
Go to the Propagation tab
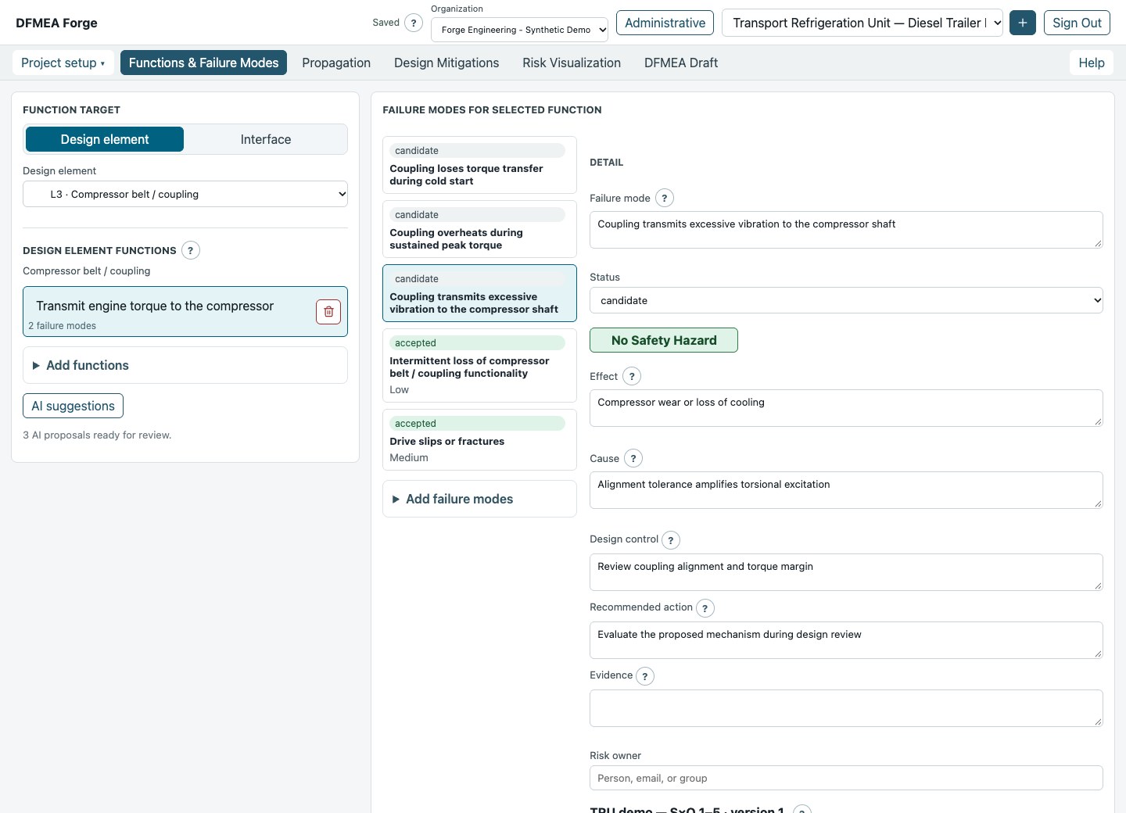pyautogui.click(x=336, y=63)
